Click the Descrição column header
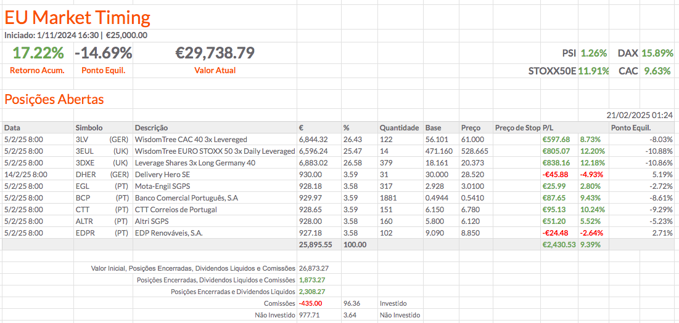Image resolution: width=679 pixels, height=323 pixels. 151,128
